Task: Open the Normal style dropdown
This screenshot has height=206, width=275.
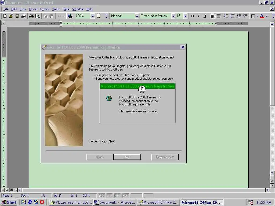Action: pyautogui.click(x=137, y=16)
